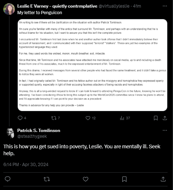Open the 6:14 PM Apr 30, 2024 timestamp
173x190 pixels.
(26, 164)
